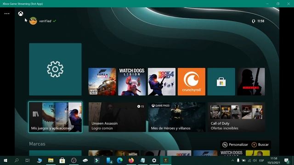Open the network tray icon
This screenshot has width=294, height=165.
click(x=249, y=160)
